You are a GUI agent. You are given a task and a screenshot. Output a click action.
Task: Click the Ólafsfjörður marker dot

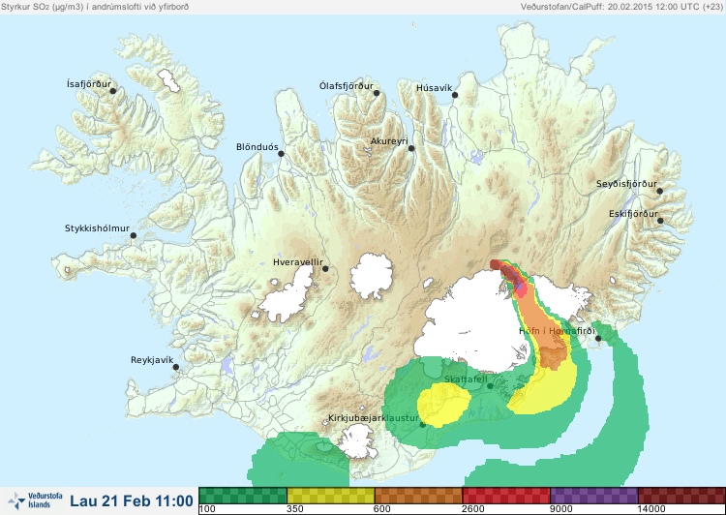377,93
